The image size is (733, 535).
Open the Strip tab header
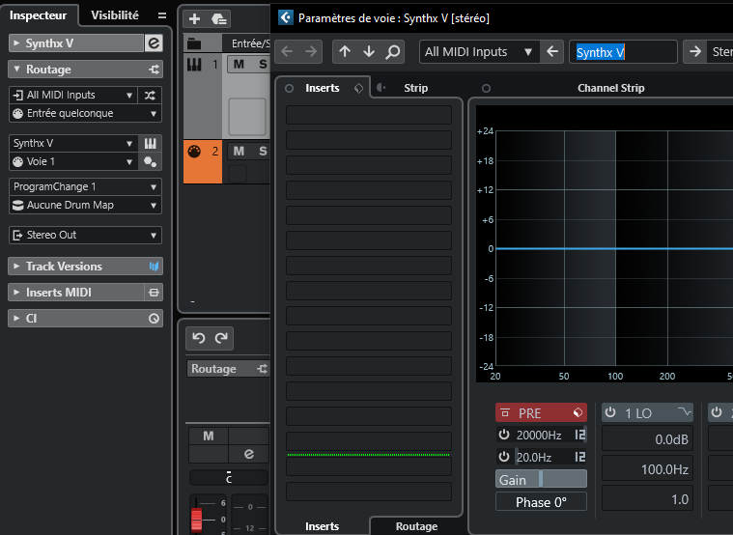415,88
